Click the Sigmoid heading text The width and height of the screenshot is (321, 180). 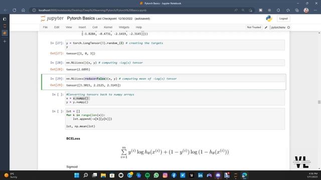point(72,166)
